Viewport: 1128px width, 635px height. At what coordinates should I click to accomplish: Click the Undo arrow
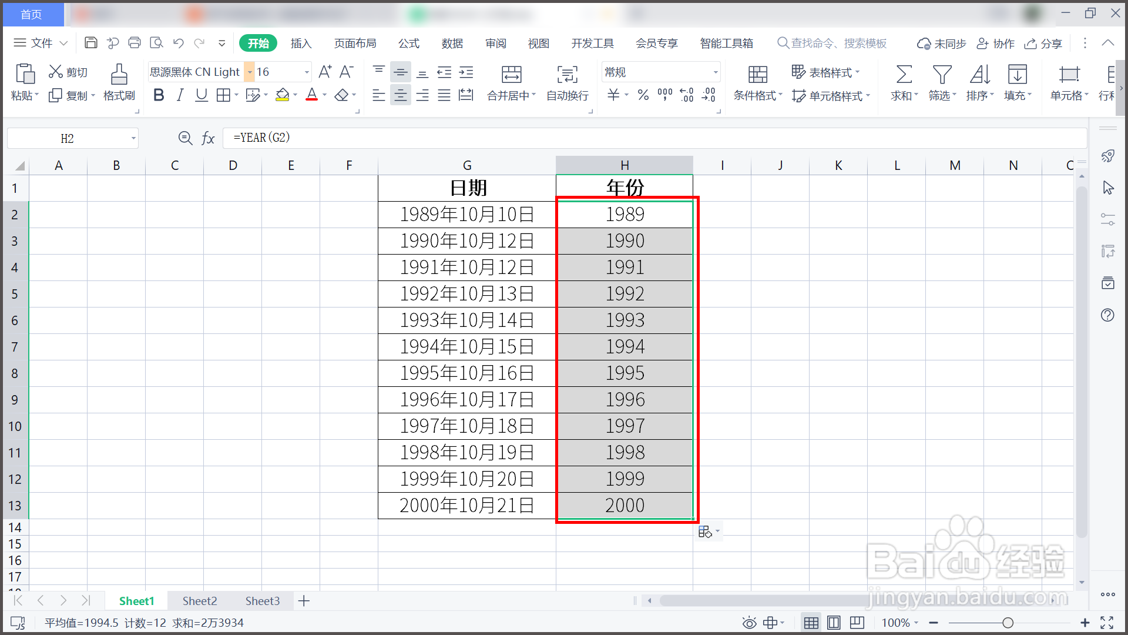(x=179, y=43)
